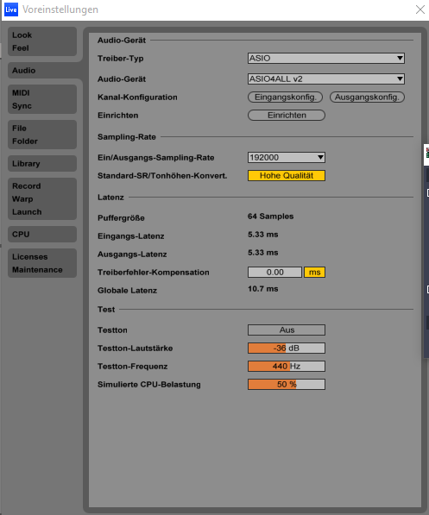
Task: Click the Einrichten hardware setup button
Action: point(287,116)
